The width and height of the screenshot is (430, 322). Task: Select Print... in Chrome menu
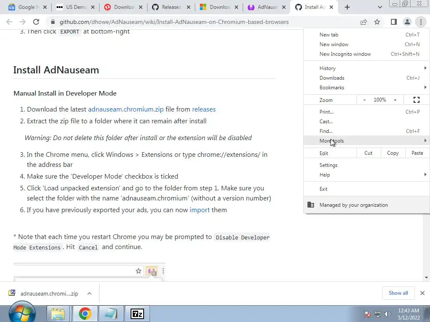click(367, 112)
